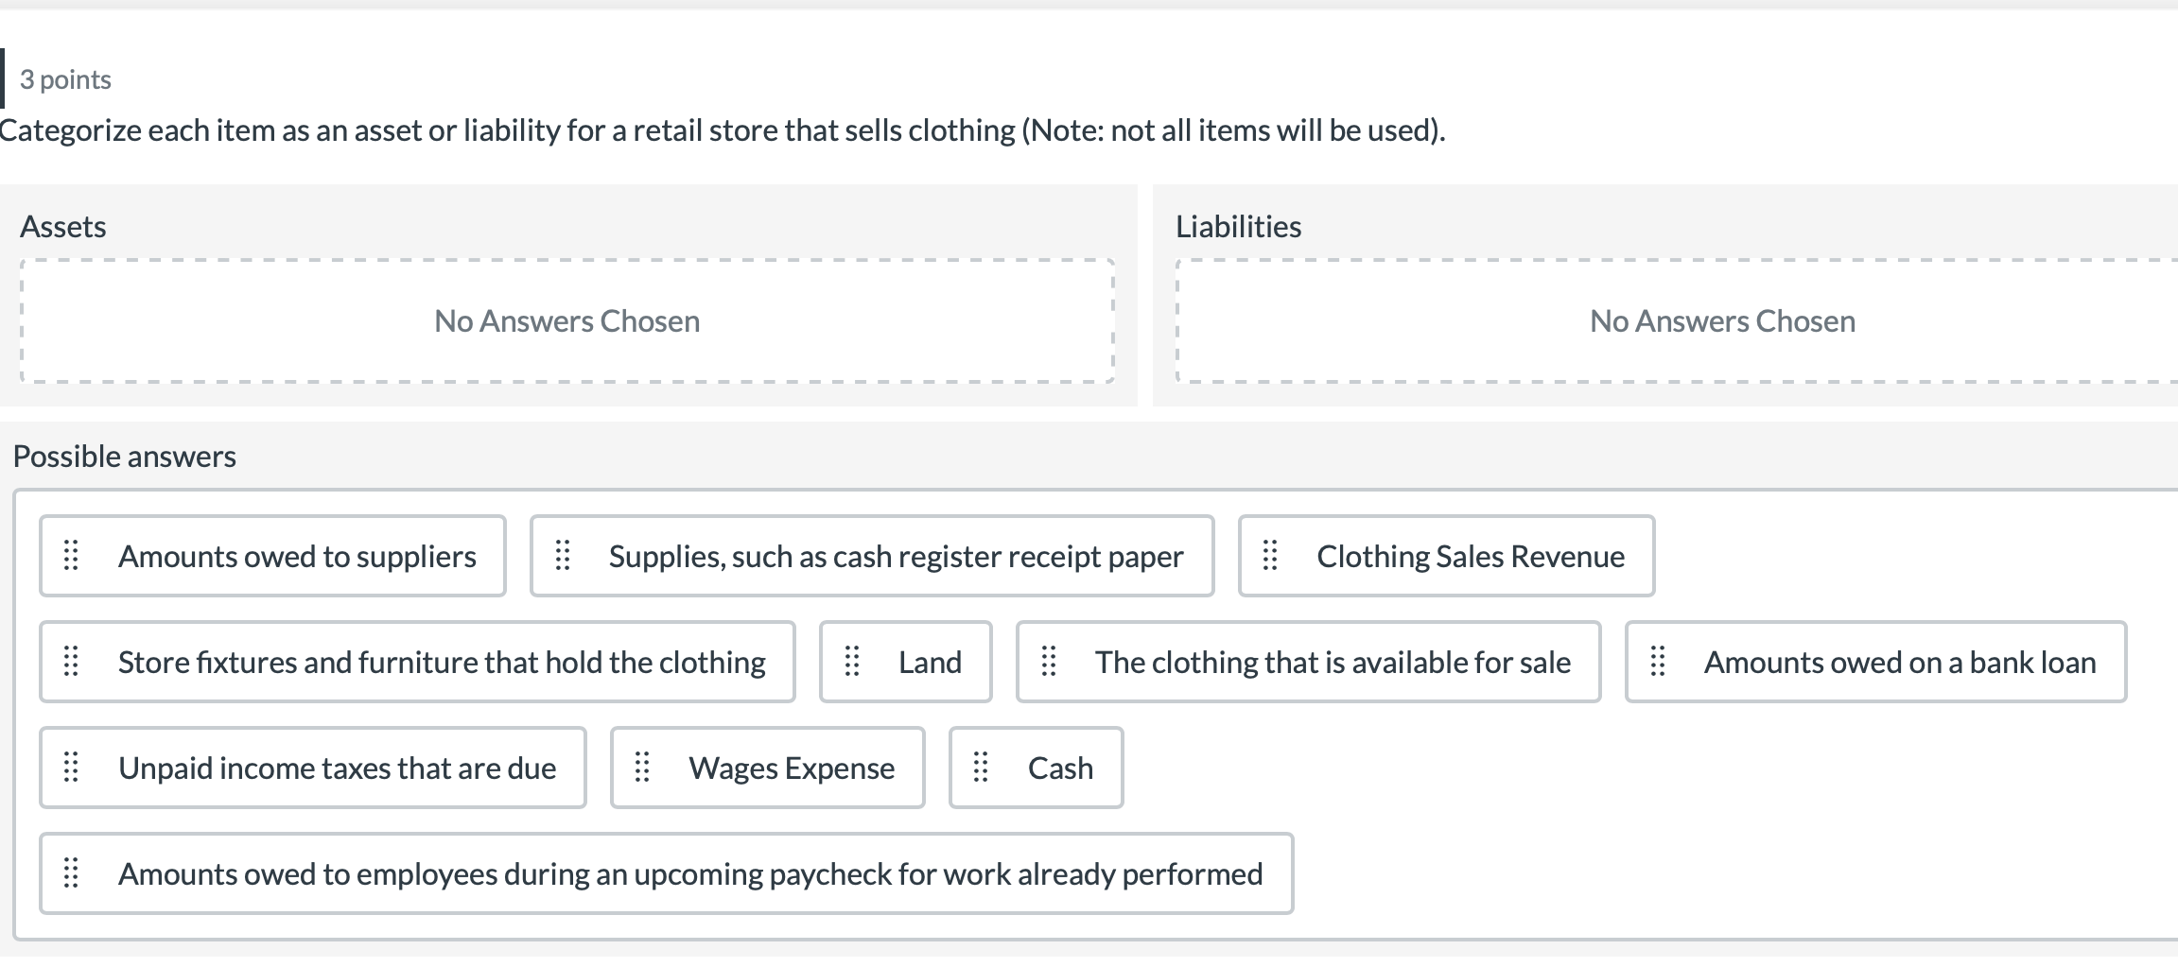Click grip icon for Amounts owed on bank loan
Screen dimensions: 2178x967
click(1658, 662)
